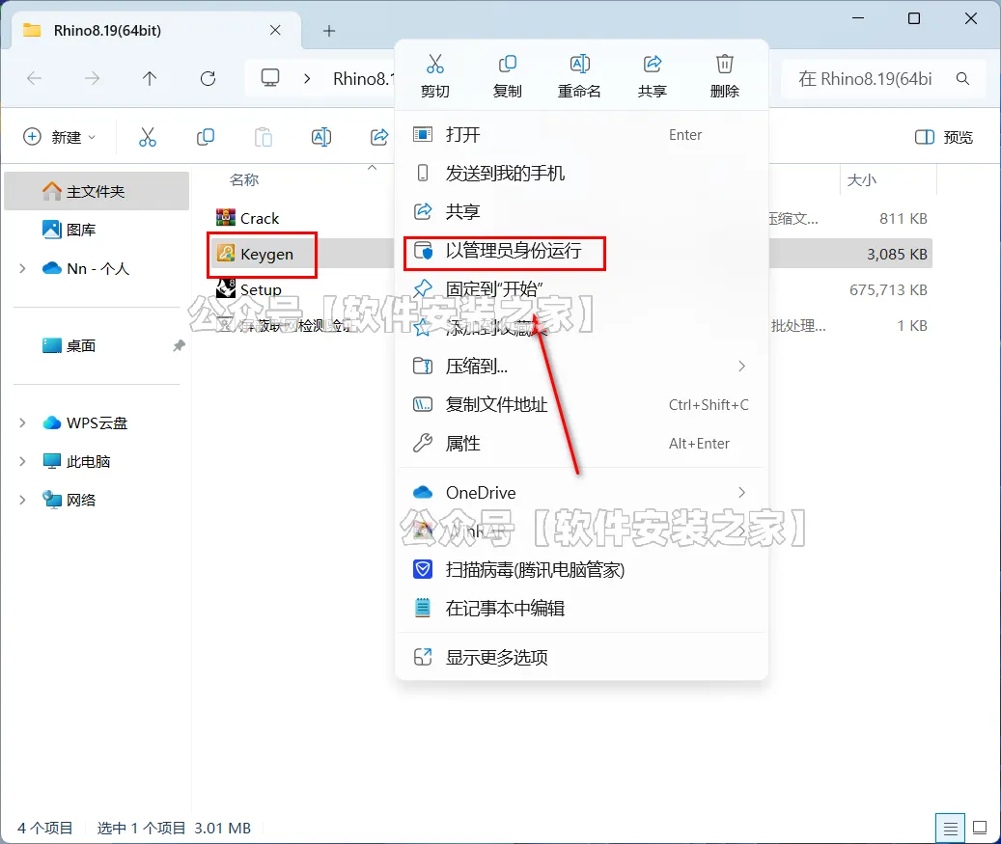Go forward with the right arrow
This screenshot has width=1001, height=844.
[x=93, y=78]
